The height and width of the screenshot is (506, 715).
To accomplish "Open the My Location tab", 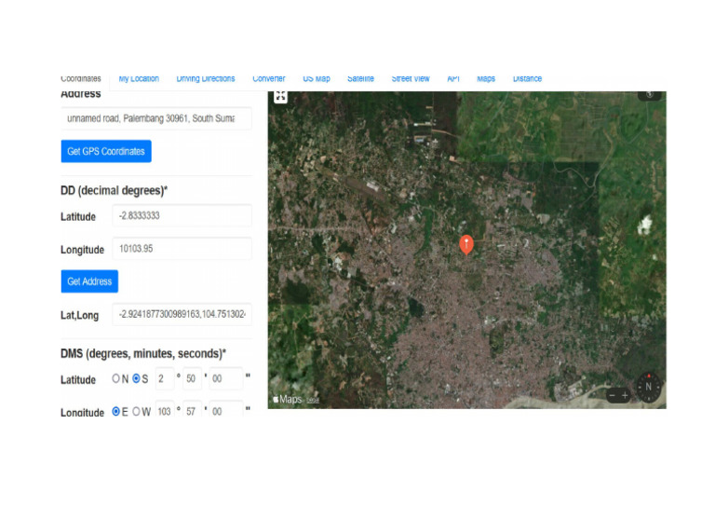I will (139, 79).
